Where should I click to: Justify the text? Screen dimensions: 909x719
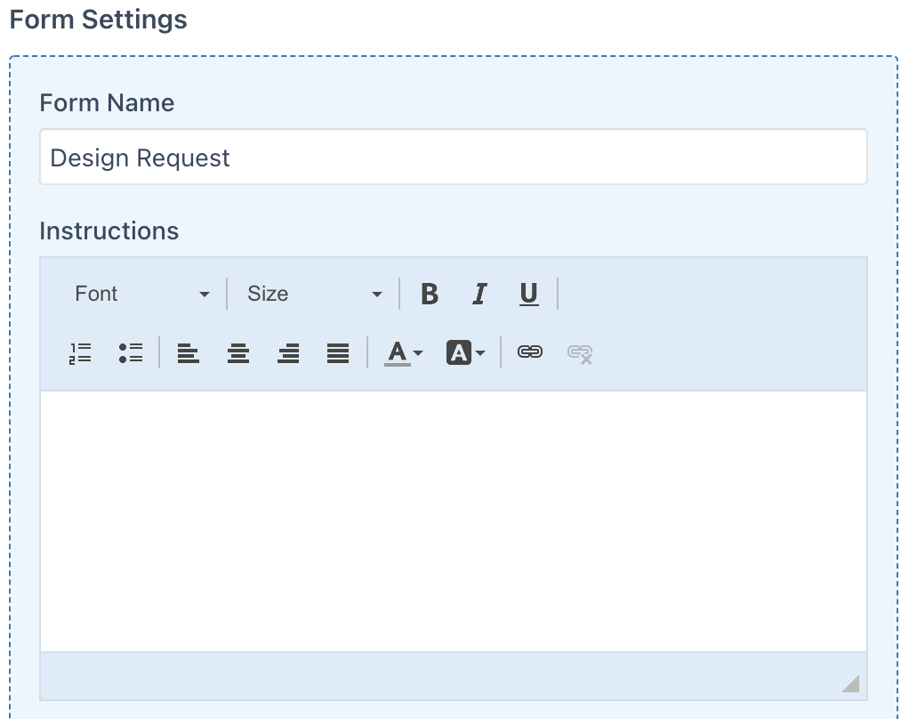pos(338,353)
